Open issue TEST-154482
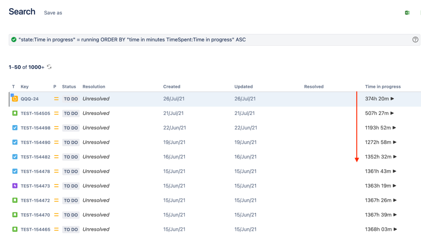421x239 pixels. tap(35, 157)
